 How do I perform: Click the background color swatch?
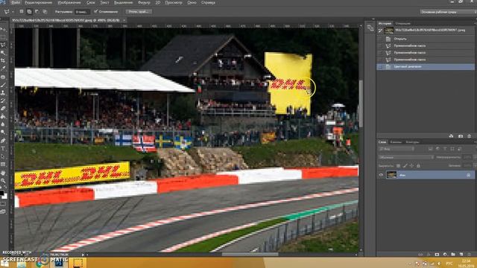pyautogui.click(x=5, y=197)
